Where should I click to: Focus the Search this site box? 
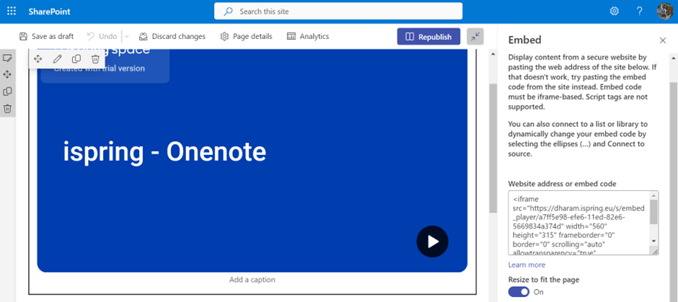(x=338, y=12)
